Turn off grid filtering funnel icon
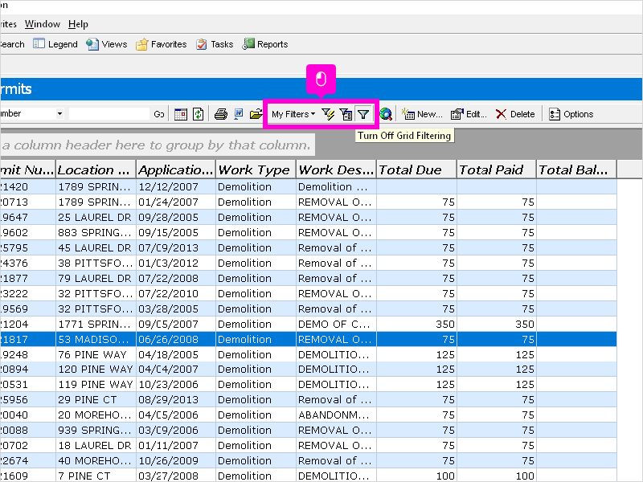This screenshot has width=643, height=482. coord(363,114)
